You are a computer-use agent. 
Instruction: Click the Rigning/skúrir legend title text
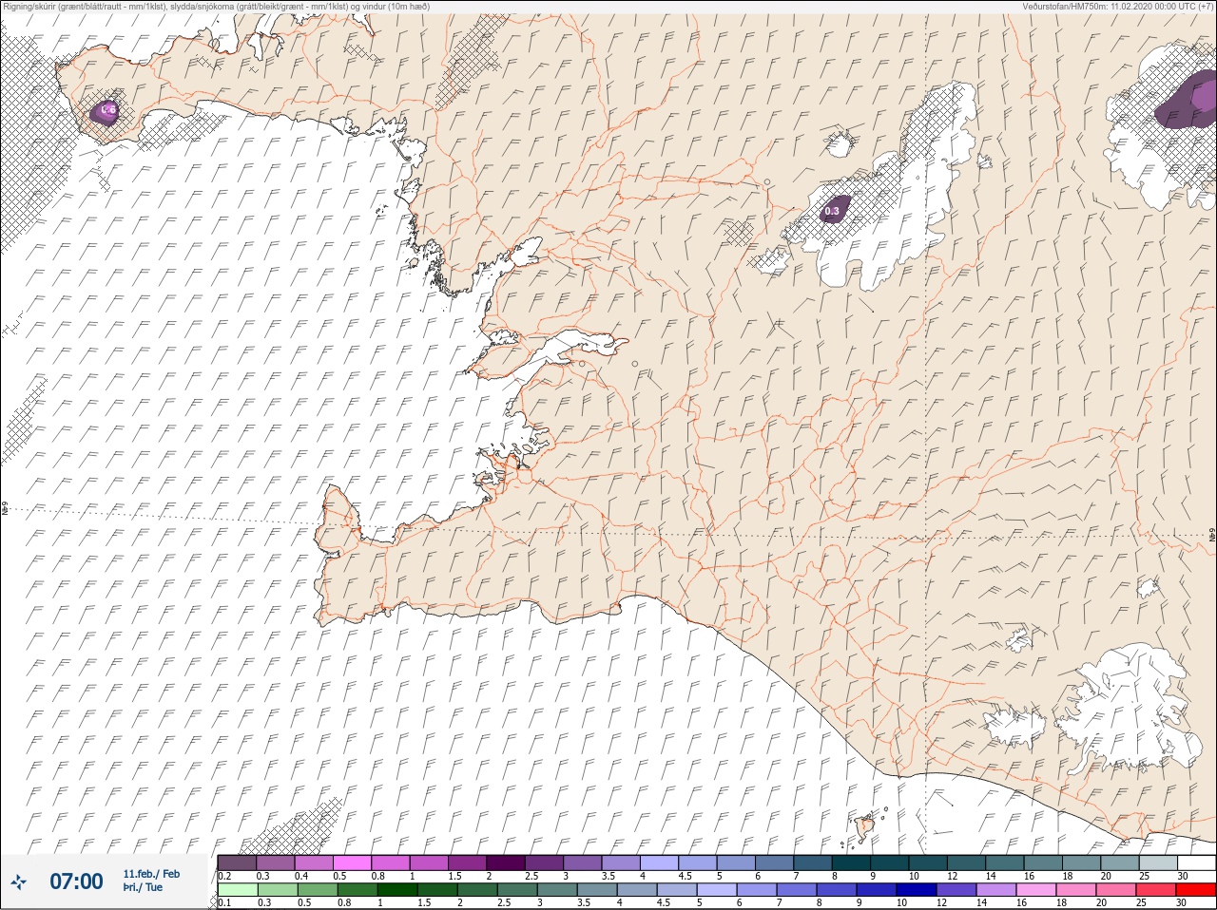[217, 6]
